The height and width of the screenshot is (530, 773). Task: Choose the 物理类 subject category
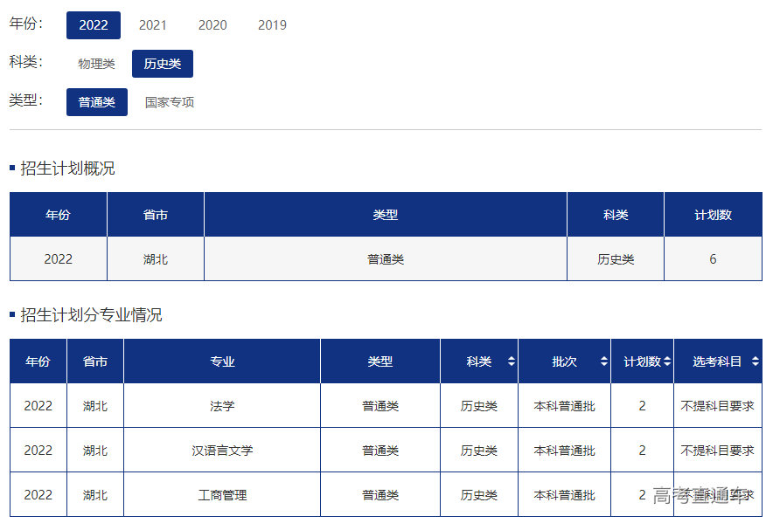pyautogui.click(x=96, y=64)
